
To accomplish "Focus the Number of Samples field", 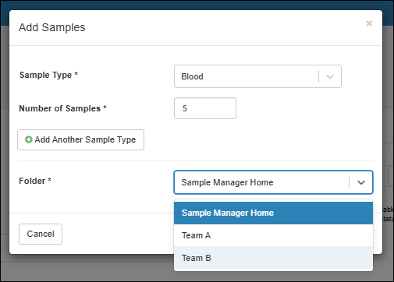I will (x=205, y=108).
